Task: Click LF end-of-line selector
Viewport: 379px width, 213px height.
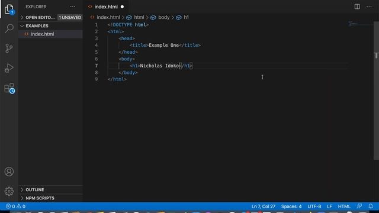Action: [329, 206]
